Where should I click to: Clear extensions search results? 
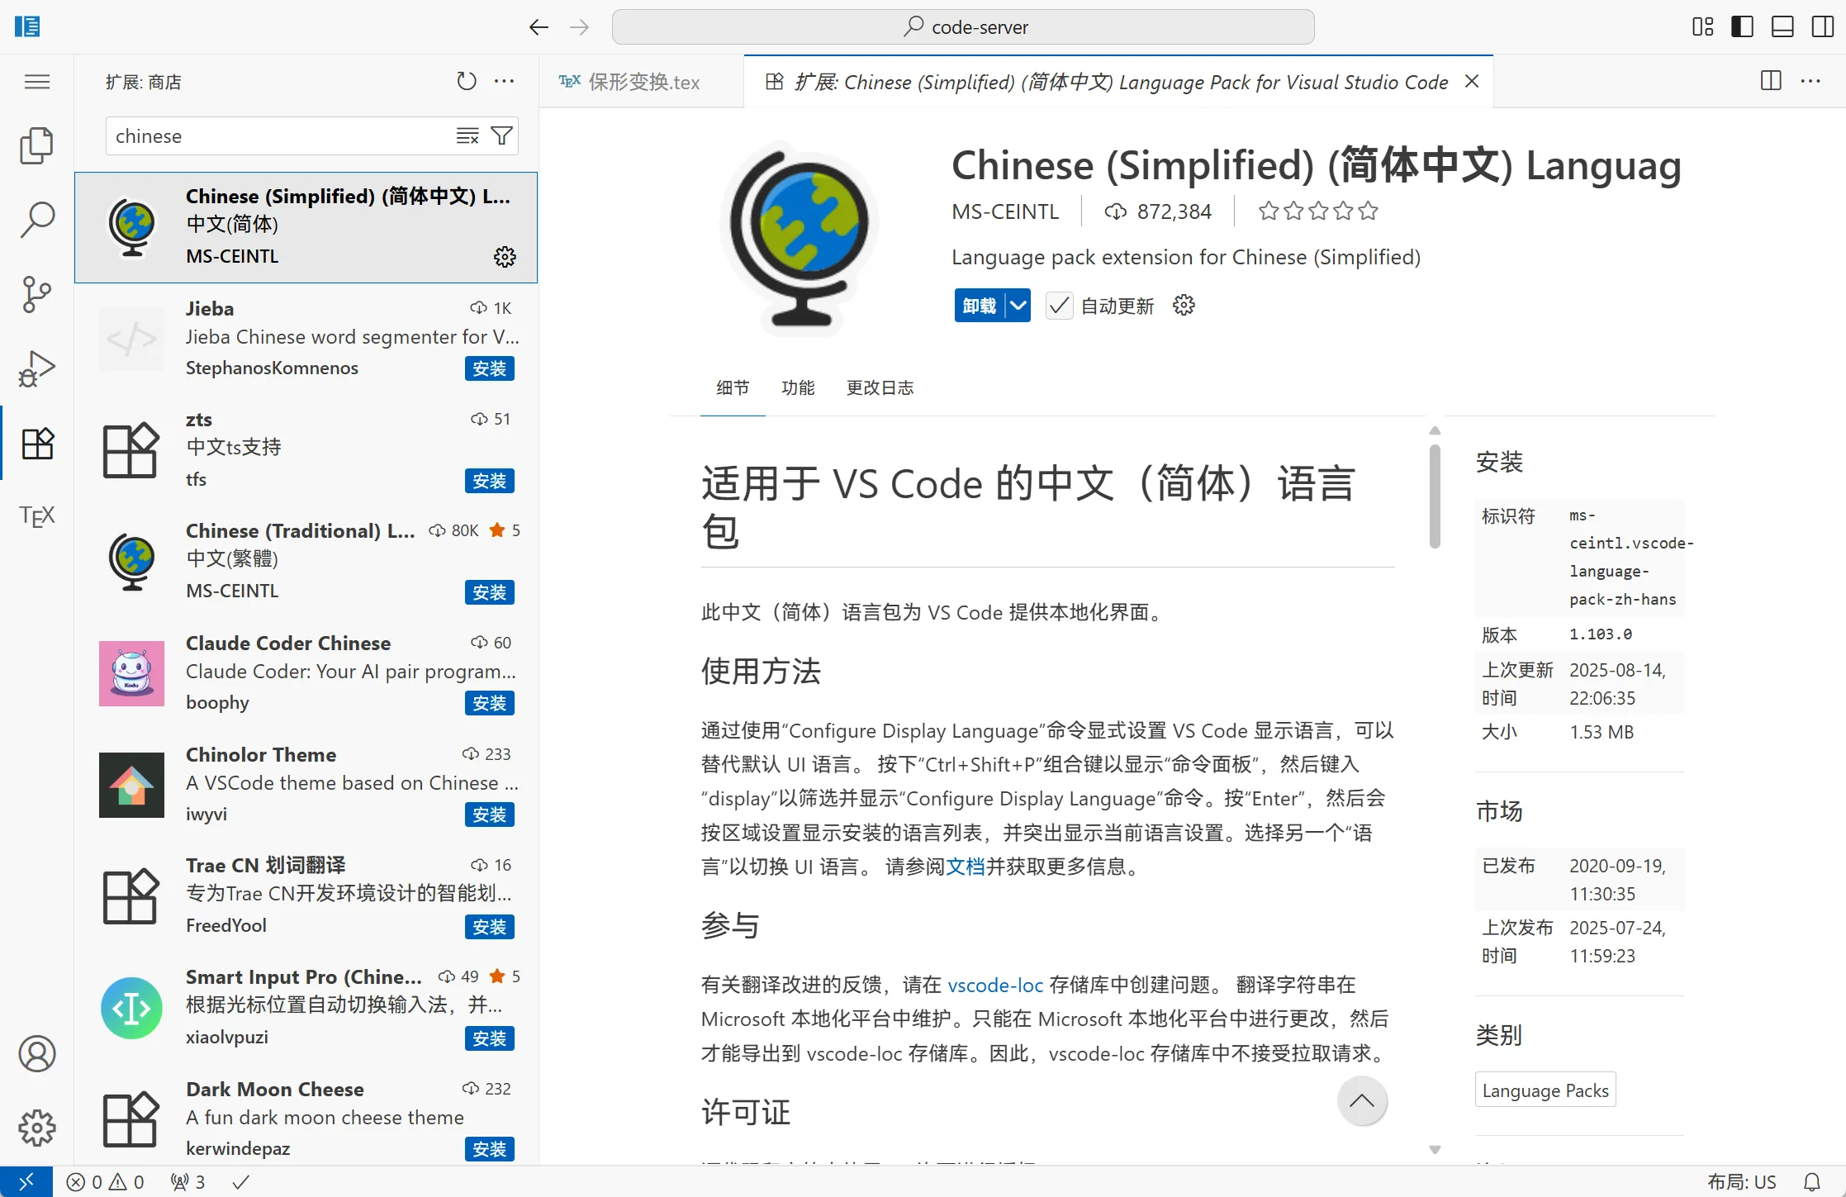tap(467, 135)
